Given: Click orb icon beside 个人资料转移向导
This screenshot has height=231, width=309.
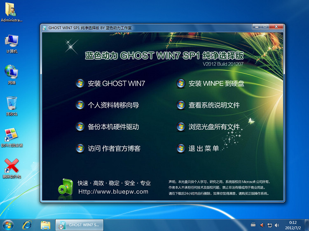Looking at the screenshot, I should coord(80,105).
